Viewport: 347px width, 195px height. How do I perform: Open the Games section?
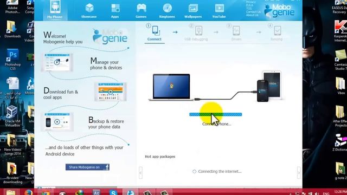141,10
